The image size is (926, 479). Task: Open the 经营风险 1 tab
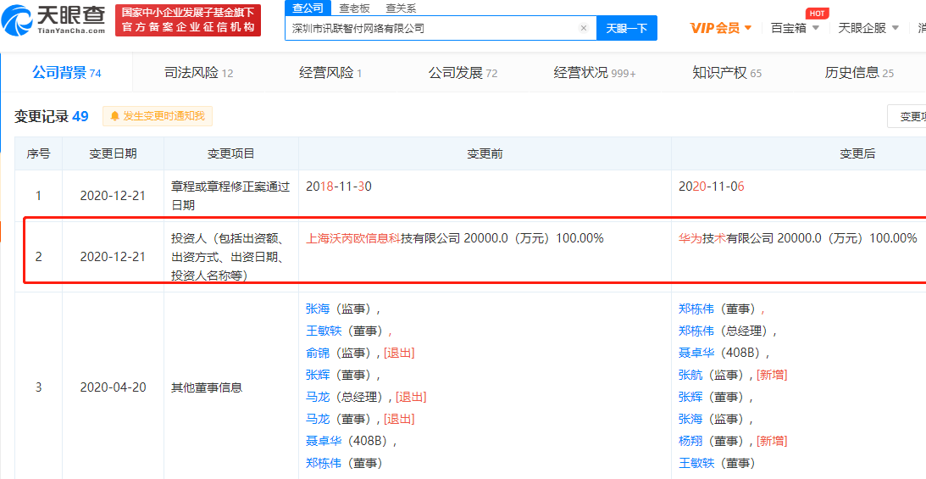[x=330, y=73]
